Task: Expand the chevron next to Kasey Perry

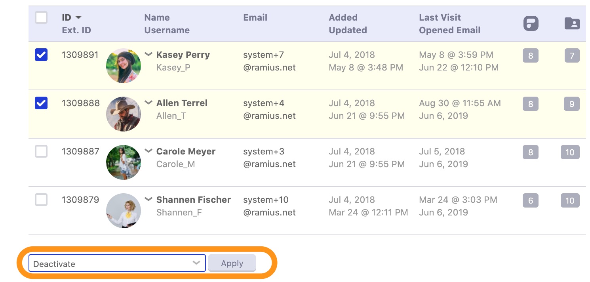Action: click(148, 54)
